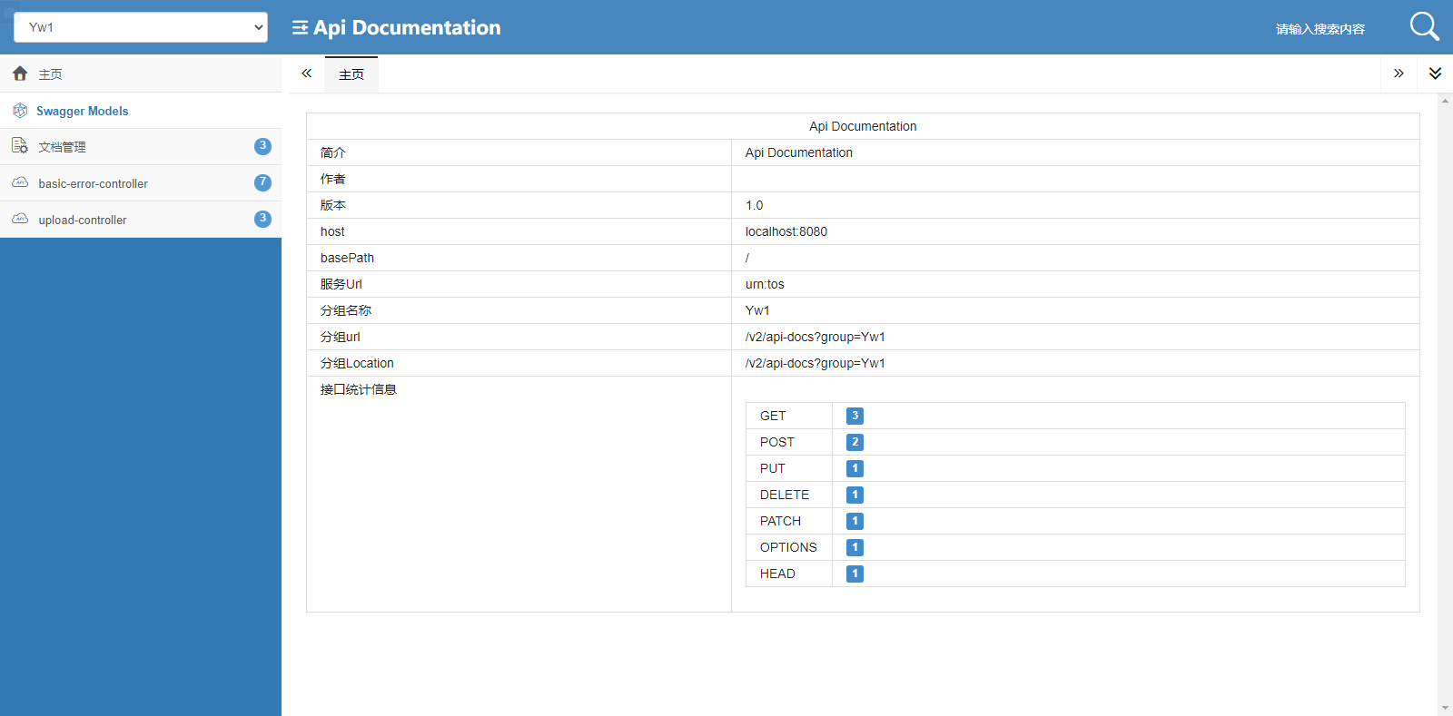Viewport: 1453px width, 716px height.
Task: Click the search input field
Action: 1320,29
